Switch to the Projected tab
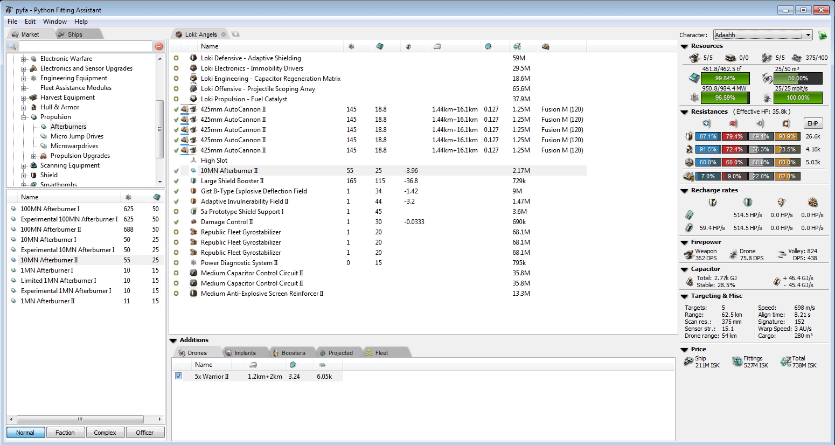The width and height of the screenshot is (835, 445). [340, 353]
